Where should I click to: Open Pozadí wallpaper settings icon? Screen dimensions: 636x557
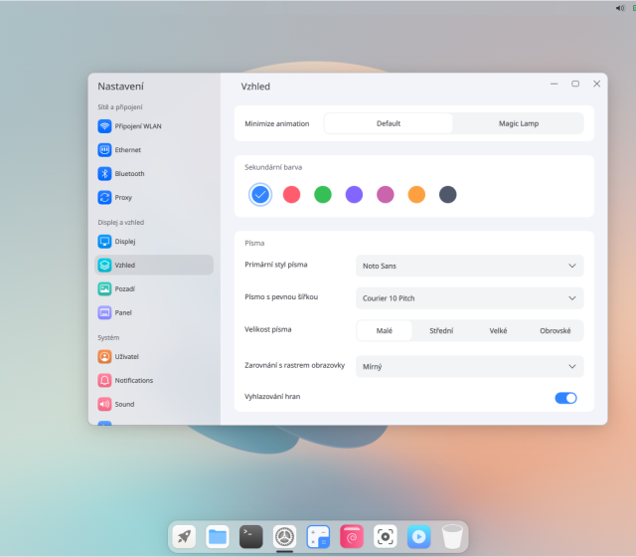pyautogui.click(x=104, y=289)
